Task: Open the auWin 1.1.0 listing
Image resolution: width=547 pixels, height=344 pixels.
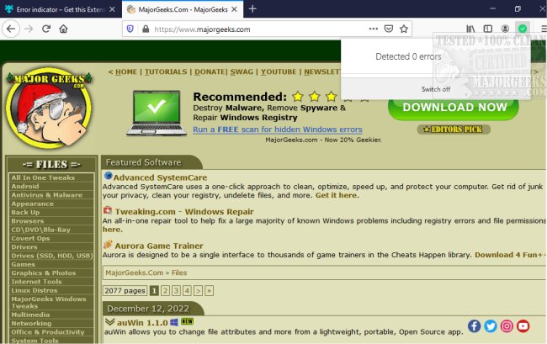Action: click(x=142, y=323)
